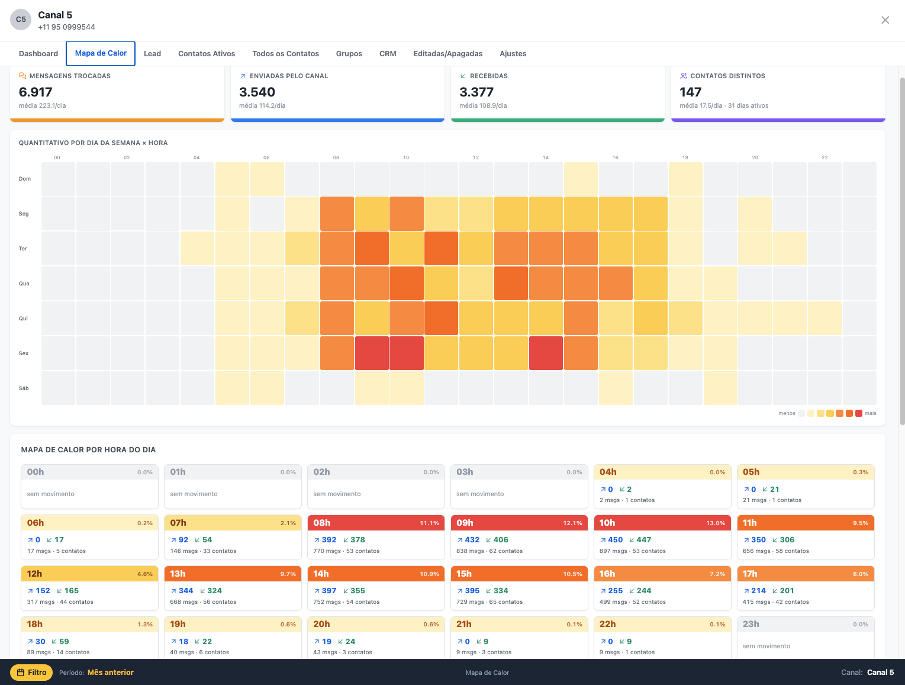This screenshot has width=905, height=685.
Task: Open the Grupos tab
Action: click(x=349, y=54)
